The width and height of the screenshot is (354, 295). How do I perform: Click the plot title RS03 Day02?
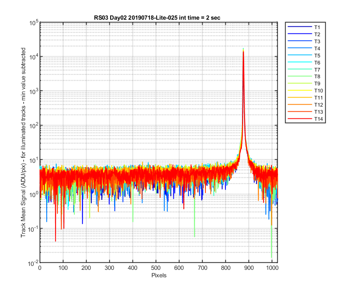[x=157, y=18]
